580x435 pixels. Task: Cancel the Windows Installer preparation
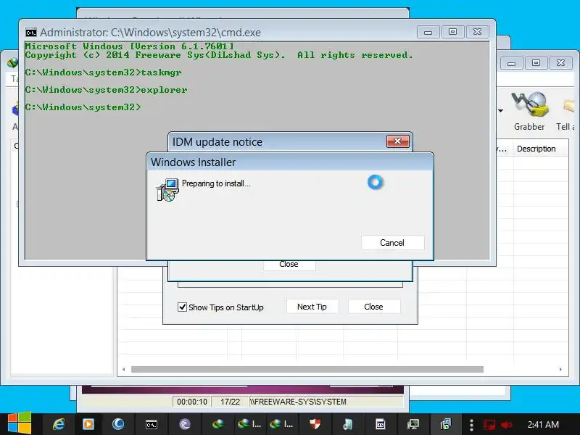coord(392,243)
